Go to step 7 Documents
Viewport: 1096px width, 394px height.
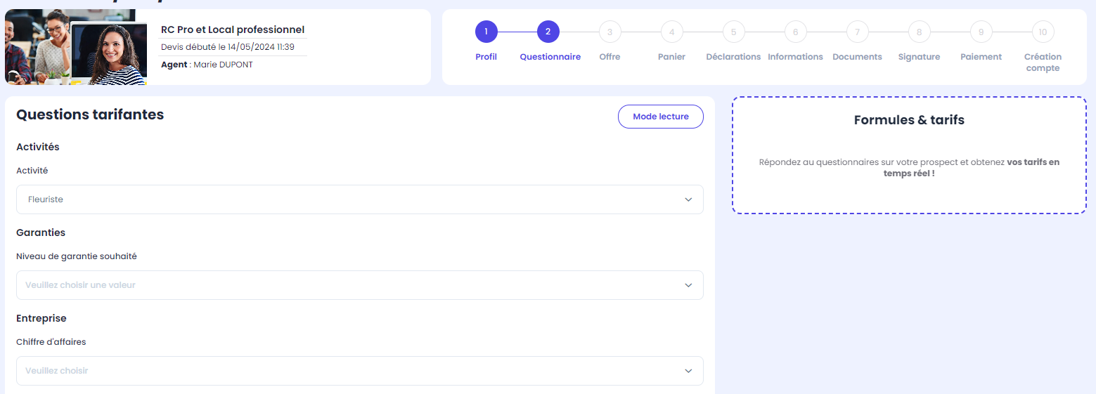[x=857, y=32]
